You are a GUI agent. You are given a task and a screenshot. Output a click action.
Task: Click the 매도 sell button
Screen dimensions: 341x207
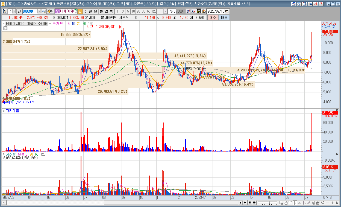click(224, 18)
